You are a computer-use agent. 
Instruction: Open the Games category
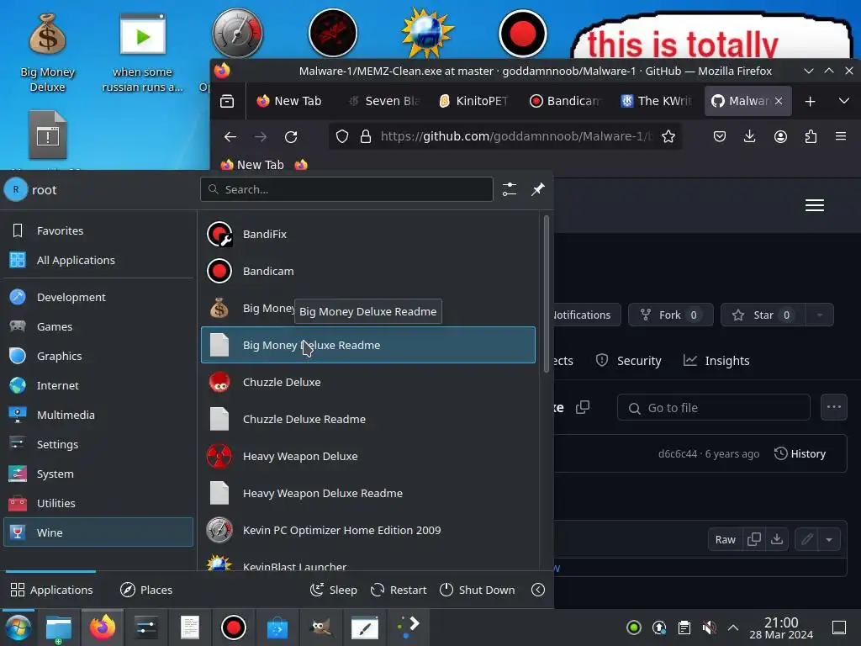98,326
